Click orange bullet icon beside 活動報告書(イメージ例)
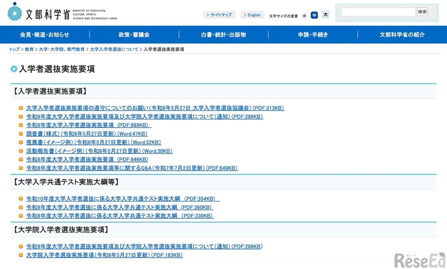The image size is (447, 269). coord(21,151)
